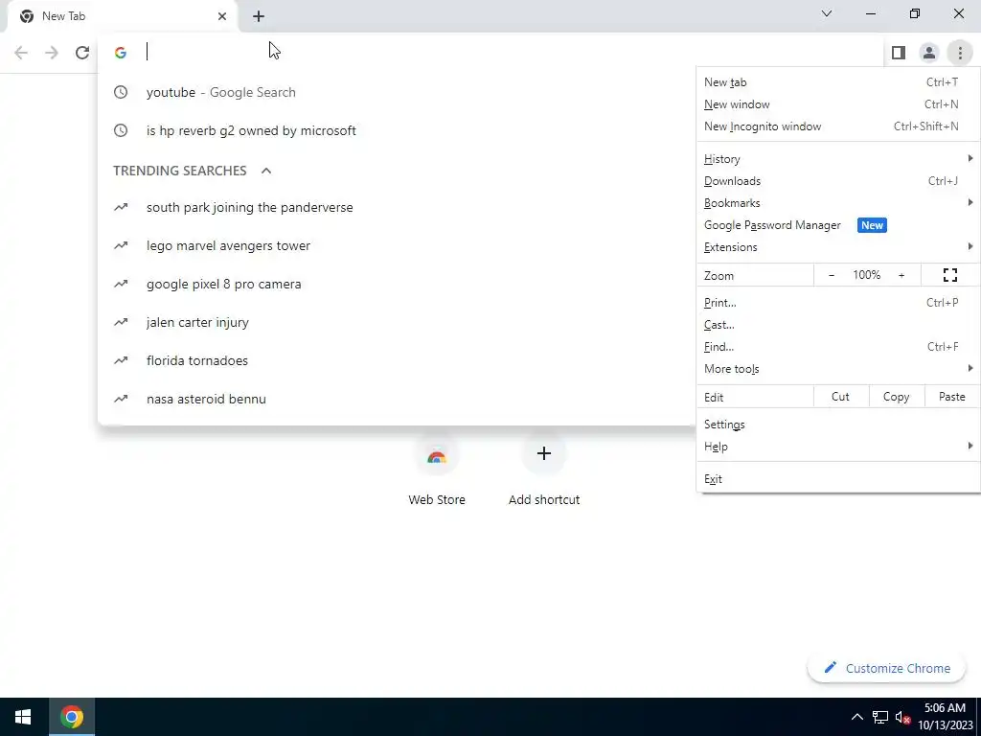This screenshot has height=736, width=981.
Task: Click Paste in Edit row
Action: [x=951, y=397]
